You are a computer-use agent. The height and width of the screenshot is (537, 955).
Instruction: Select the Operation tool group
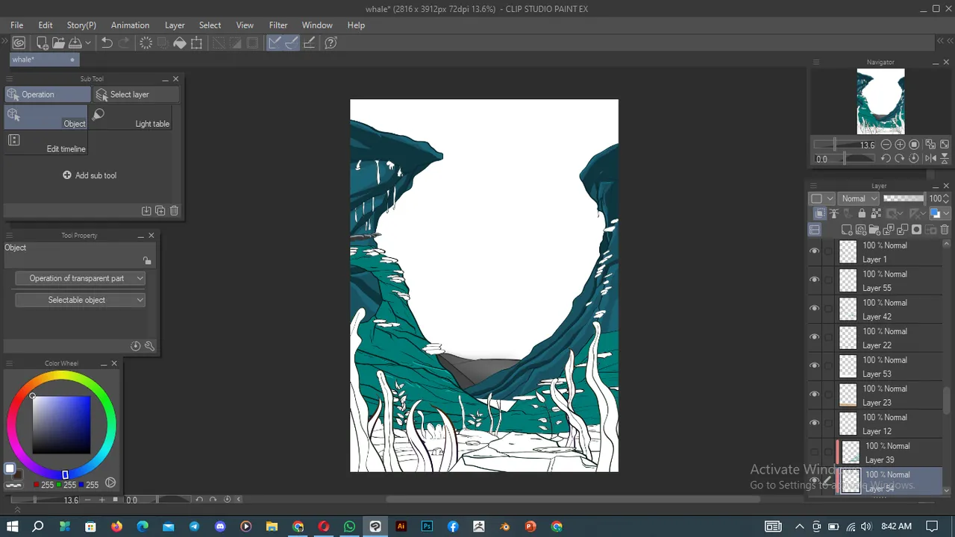47,95
